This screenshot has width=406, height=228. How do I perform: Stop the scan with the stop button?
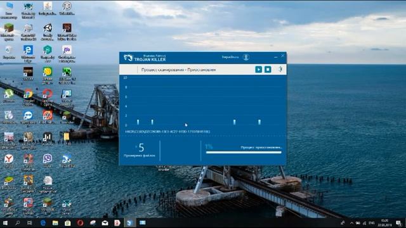click(268, 69)
